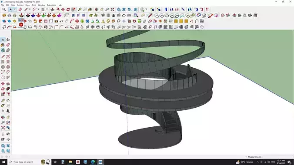Click the black house view icon

(x=114, y=15)
